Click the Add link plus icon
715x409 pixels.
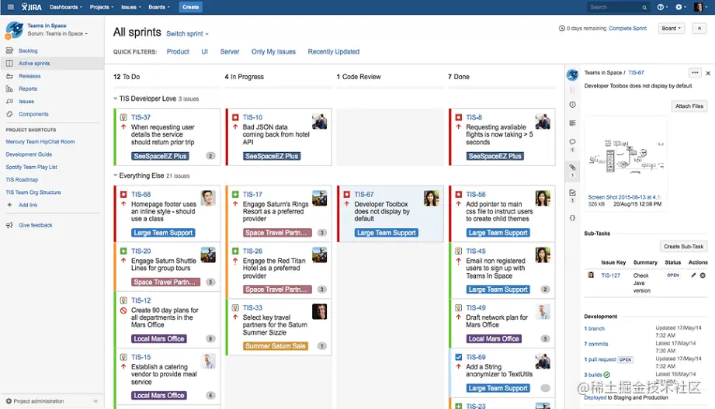pyautogui.click(x=9, y=205)
